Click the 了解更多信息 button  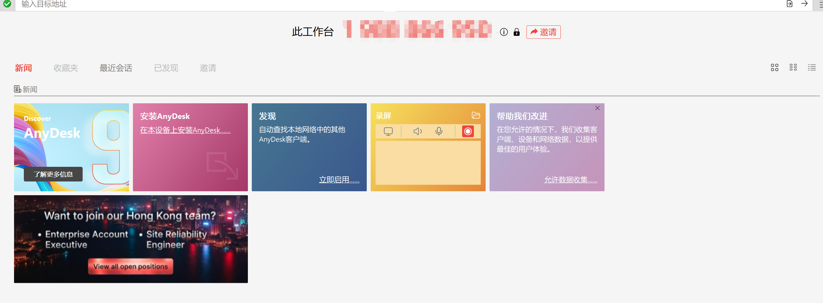(53, 174)
